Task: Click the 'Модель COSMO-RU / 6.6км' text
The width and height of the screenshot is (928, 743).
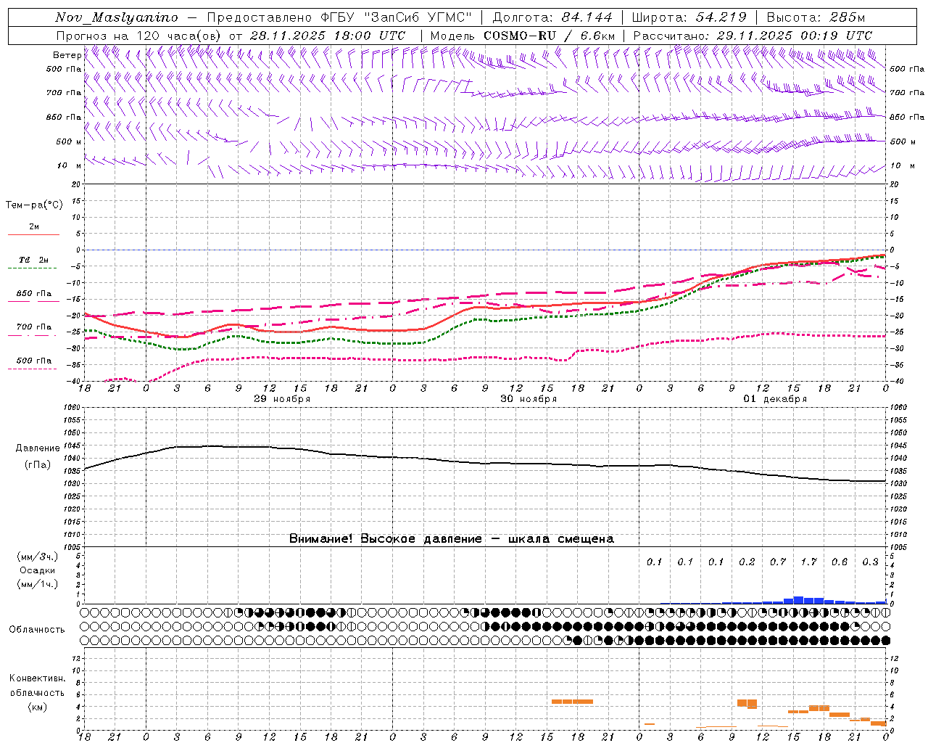Action: coord(523,35)
